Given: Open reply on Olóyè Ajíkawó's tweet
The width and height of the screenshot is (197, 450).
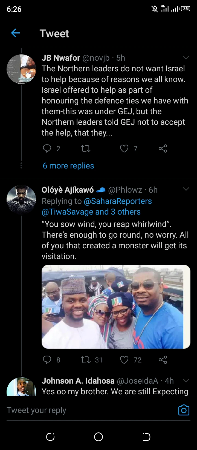Looking at the screenshot, I should 47,360.
